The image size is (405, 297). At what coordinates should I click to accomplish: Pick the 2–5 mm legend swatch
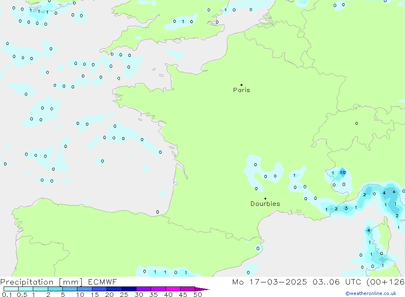(55, 289)
